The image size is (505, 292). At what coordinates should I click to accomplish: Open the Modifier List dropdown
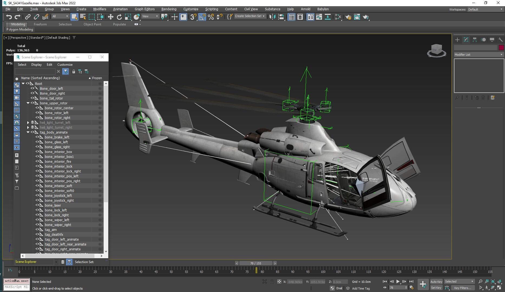[x=478, y=55]
